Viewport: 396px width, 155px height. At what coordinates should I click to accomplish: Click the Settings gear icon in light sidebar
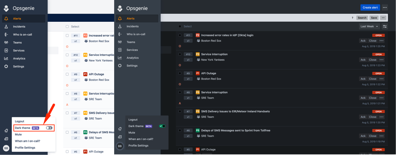tap(6, 66)
